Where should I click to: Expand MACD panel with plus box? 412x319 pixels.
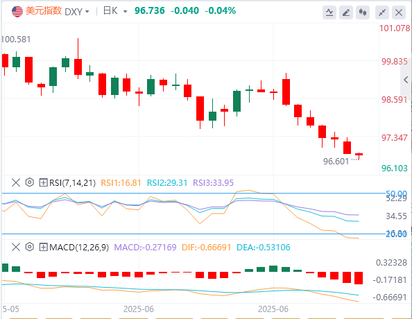tap(43, 247)
